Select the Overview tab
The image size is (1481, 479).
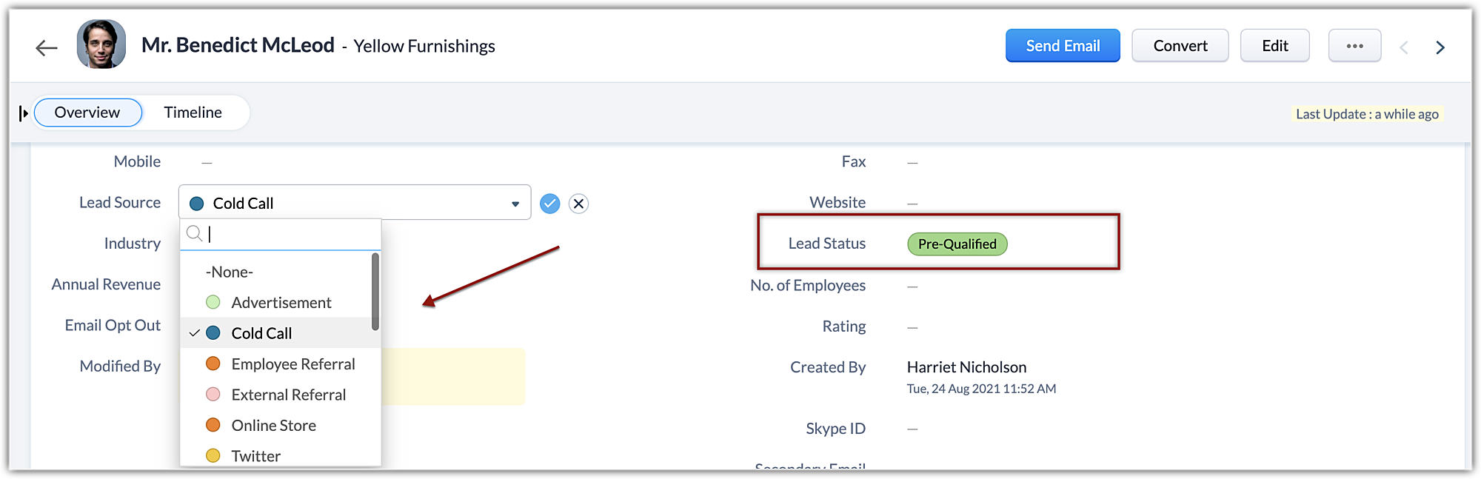[87, 113]
